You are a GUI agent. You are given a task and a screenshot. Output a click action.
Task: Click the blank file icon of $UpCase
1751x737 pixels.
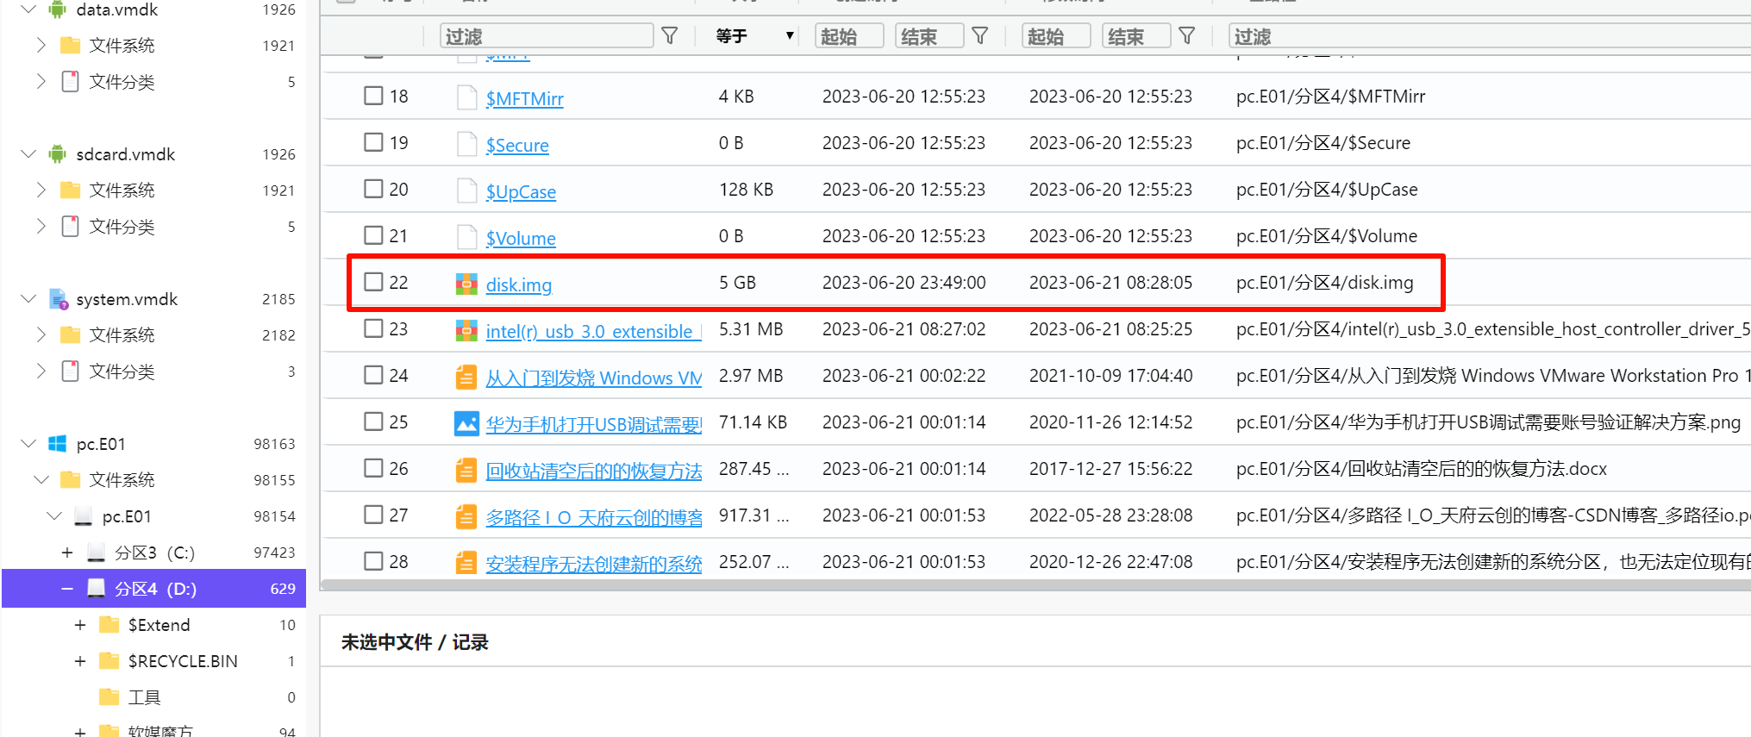466,190
